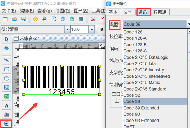
Task: Choose Code 93 from the list
Action: point(155,114)
